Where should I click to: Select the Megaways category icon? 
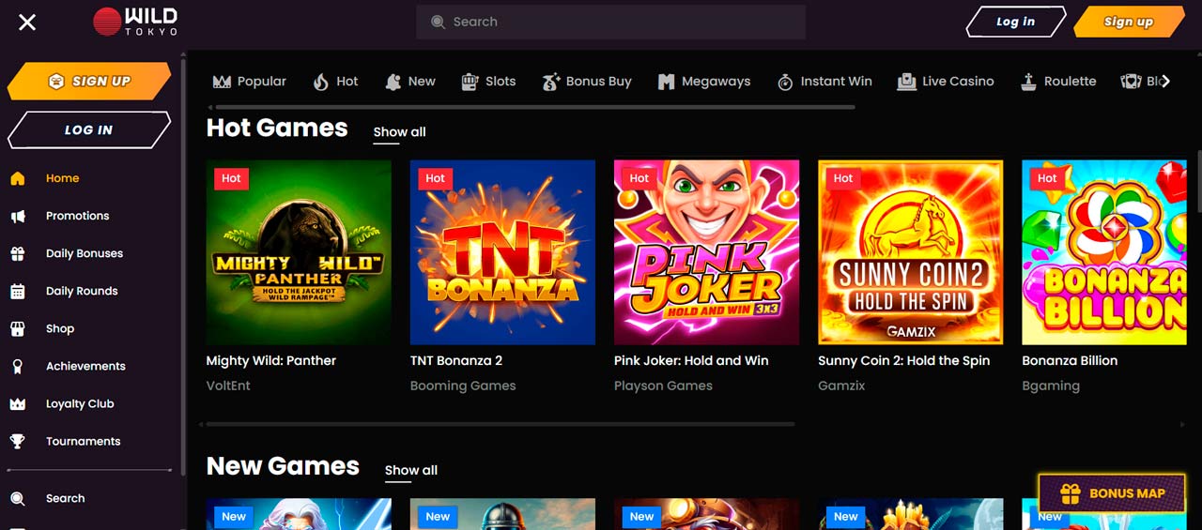(666, 82)
